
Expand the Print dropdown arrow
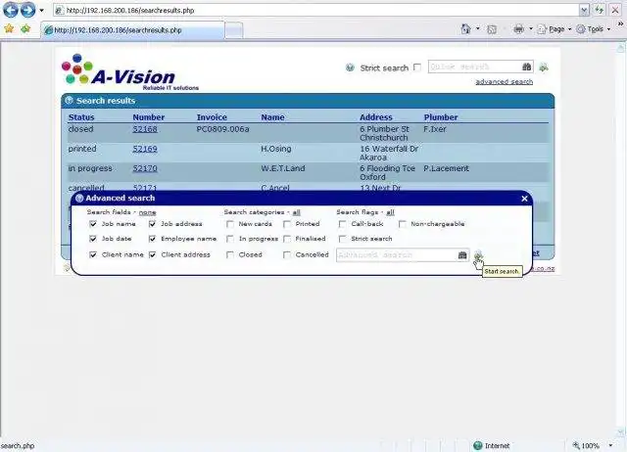[x=531, y=28]
